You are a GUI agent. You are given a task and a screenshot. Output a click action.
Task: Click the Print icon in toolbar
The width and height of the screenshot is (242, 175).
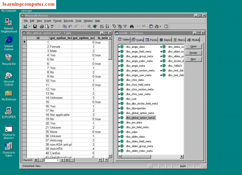click(42, 26)
